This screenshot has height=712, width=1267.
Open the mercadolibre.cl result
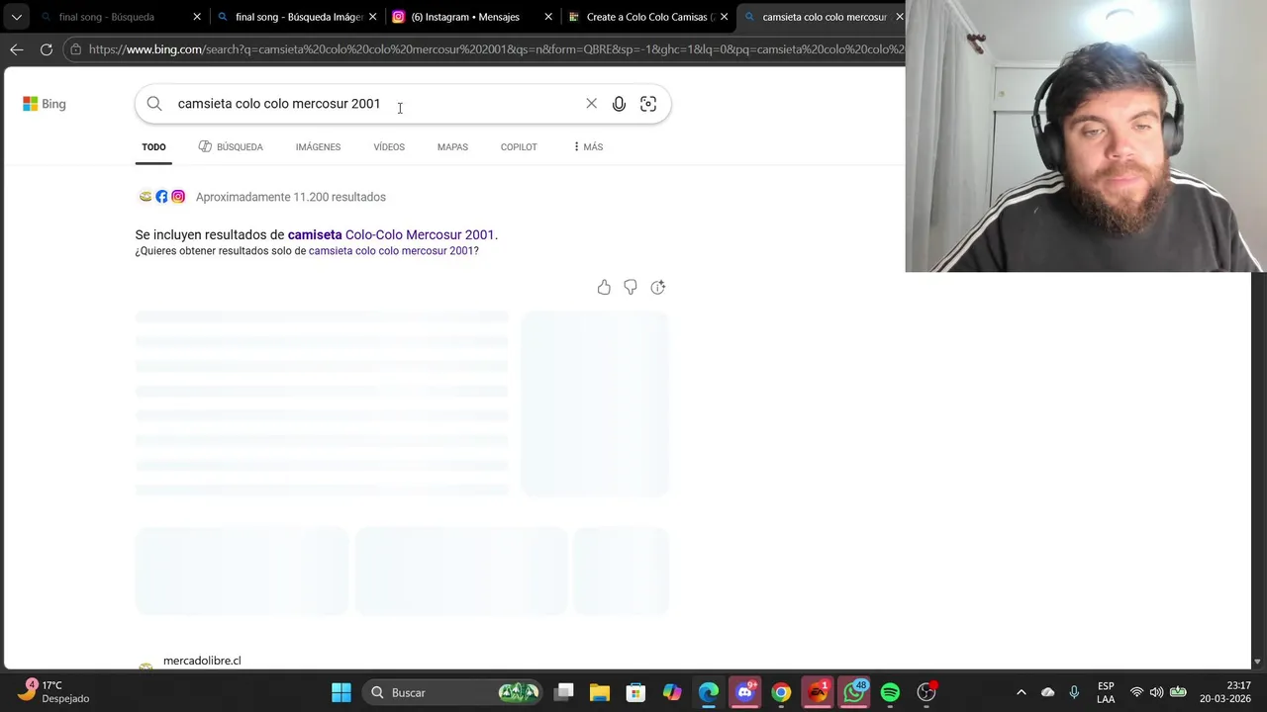[x=202, y=661]
